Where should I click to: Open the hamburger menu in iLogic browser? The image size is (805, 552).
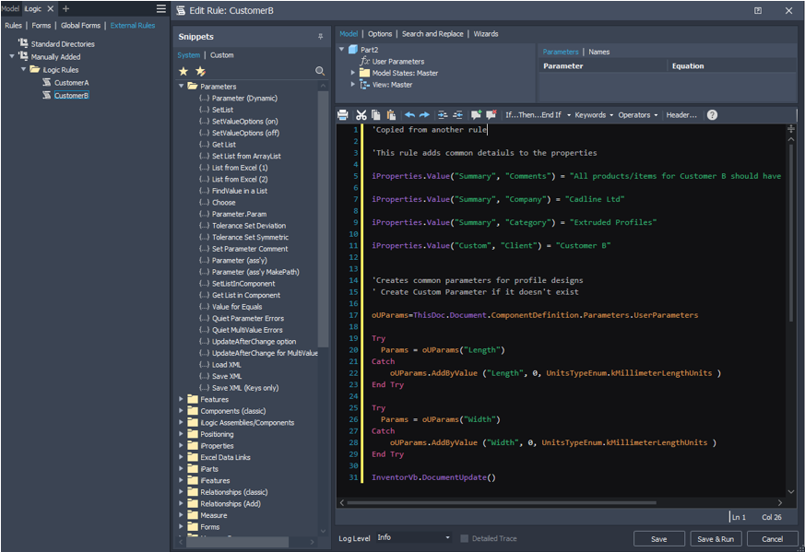(x=161, y=8)
